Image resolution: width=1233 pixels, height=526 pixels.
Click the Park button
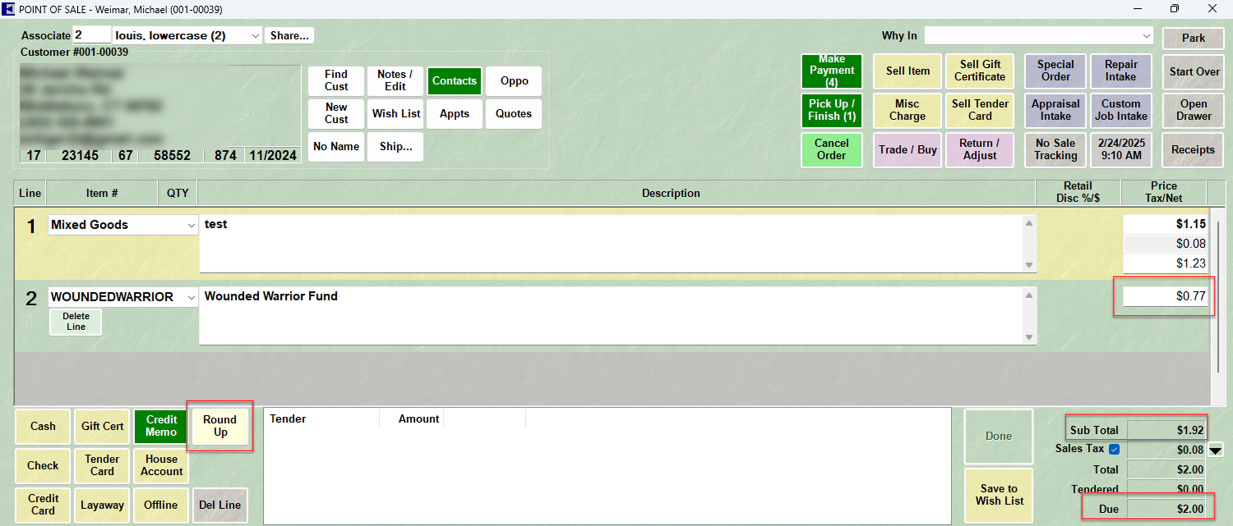pyautogui.click(x=1193, y=38)
